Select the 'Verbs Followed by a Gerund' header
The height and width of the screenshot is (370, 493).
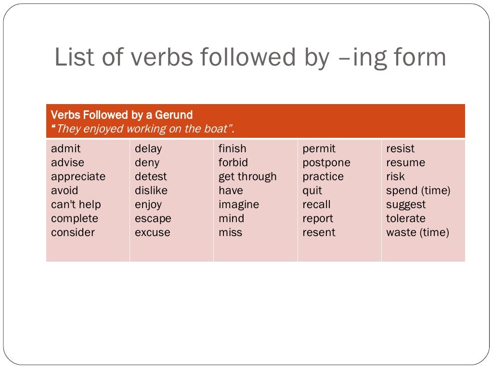tap(122, 115)
